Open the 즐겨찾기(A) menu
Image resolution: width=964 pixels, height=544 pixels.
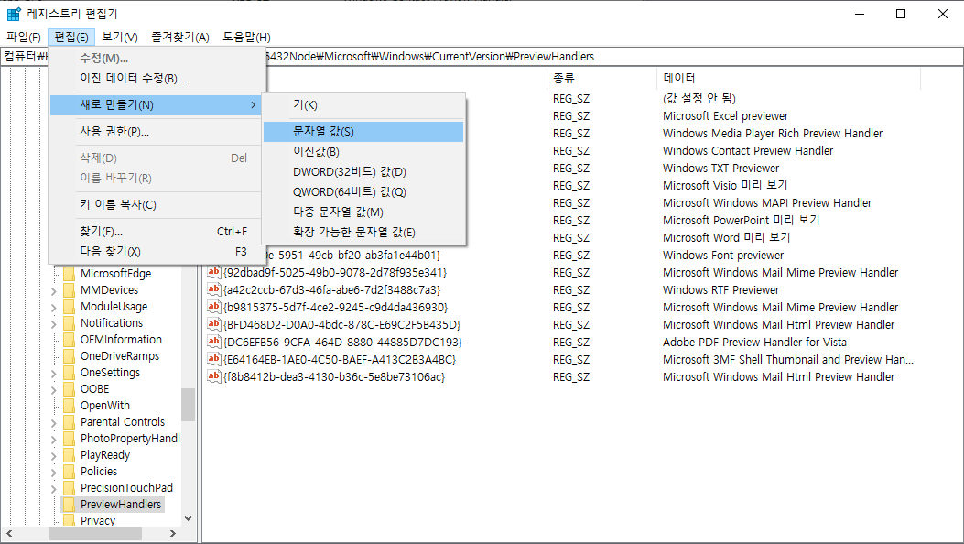click(180, 37)
